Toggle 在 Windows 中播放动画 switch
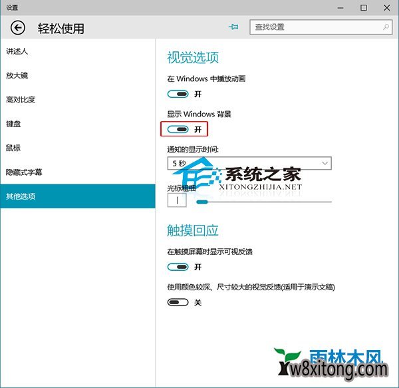The height and width of the screenshot is (388, 399). [178, 94]
